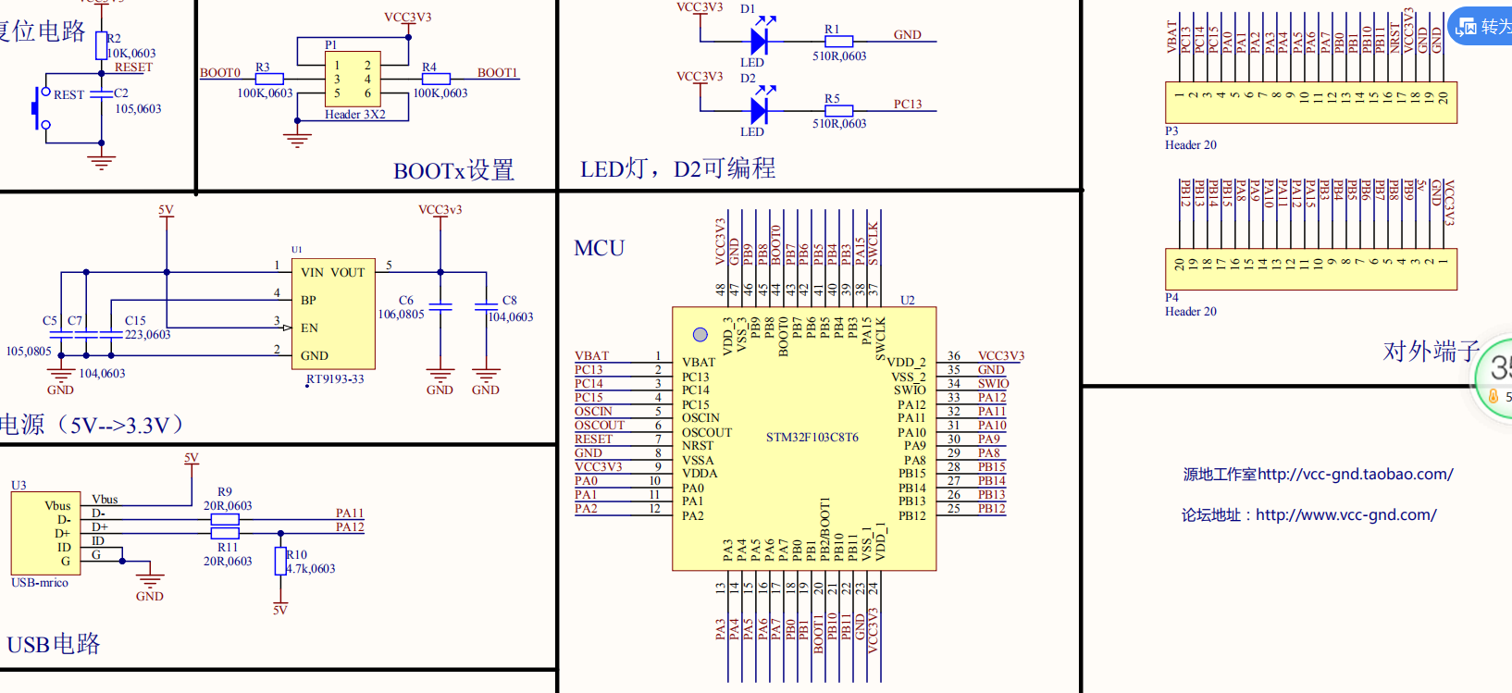
Task: Click the 105,0603 value of C2
Action: coord(138,109)
